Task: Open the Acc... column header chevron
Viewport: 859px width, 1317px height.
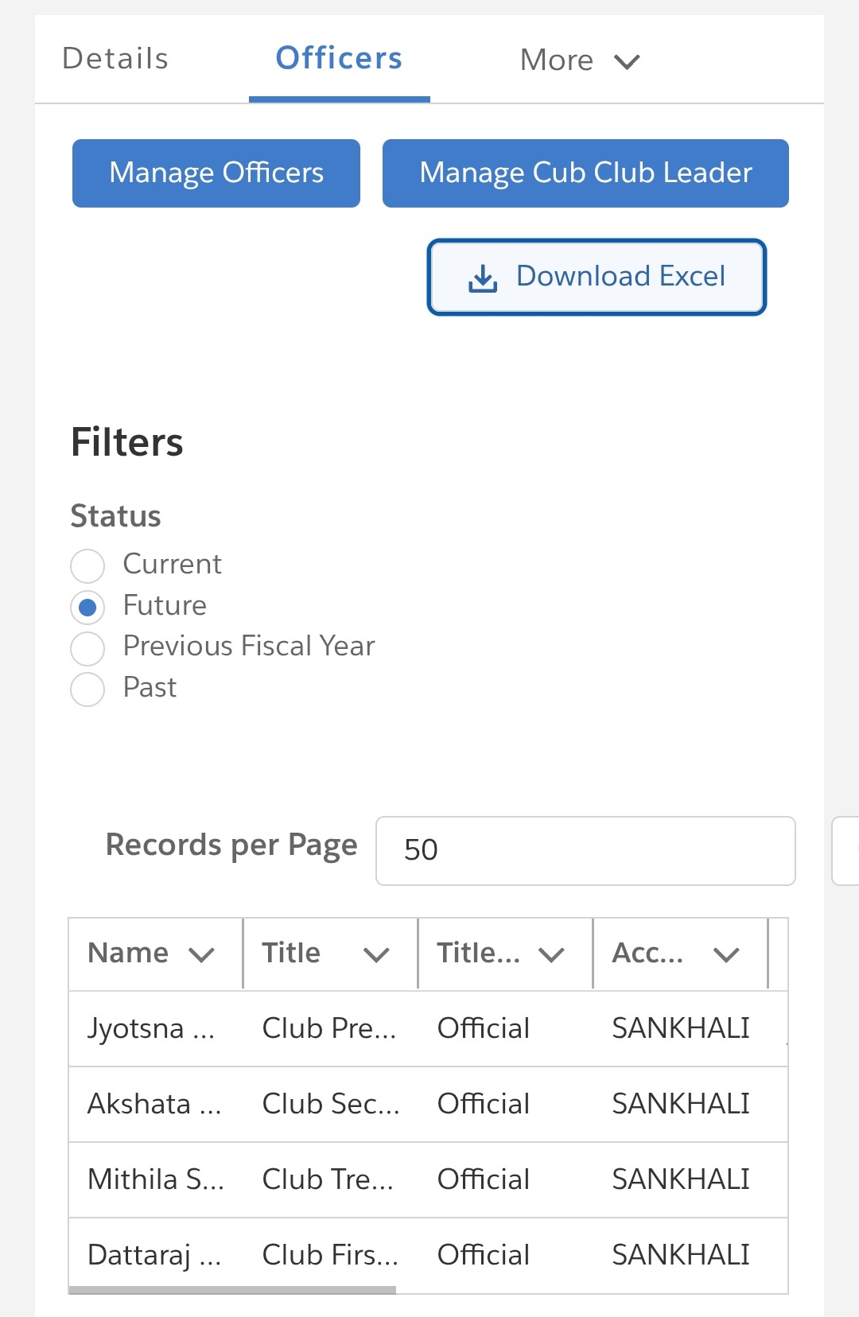Action: (726, 954)
